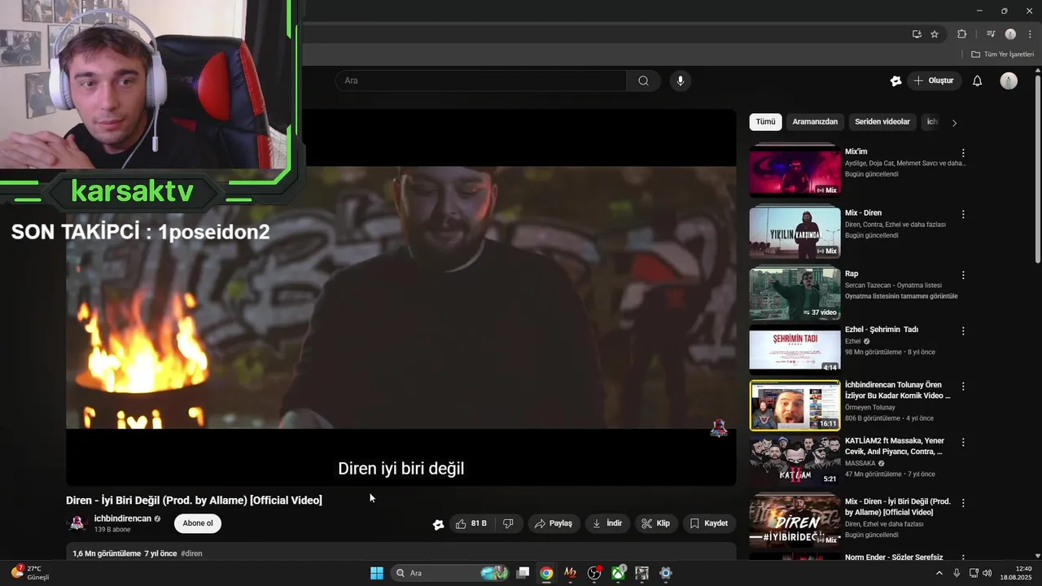Open Chrome media controls icon

[x=991, y=34]
